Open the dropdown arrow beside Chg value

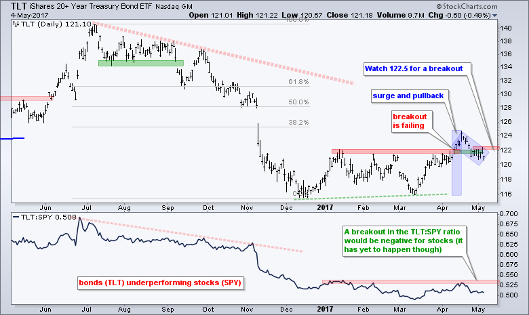point(494,16)
